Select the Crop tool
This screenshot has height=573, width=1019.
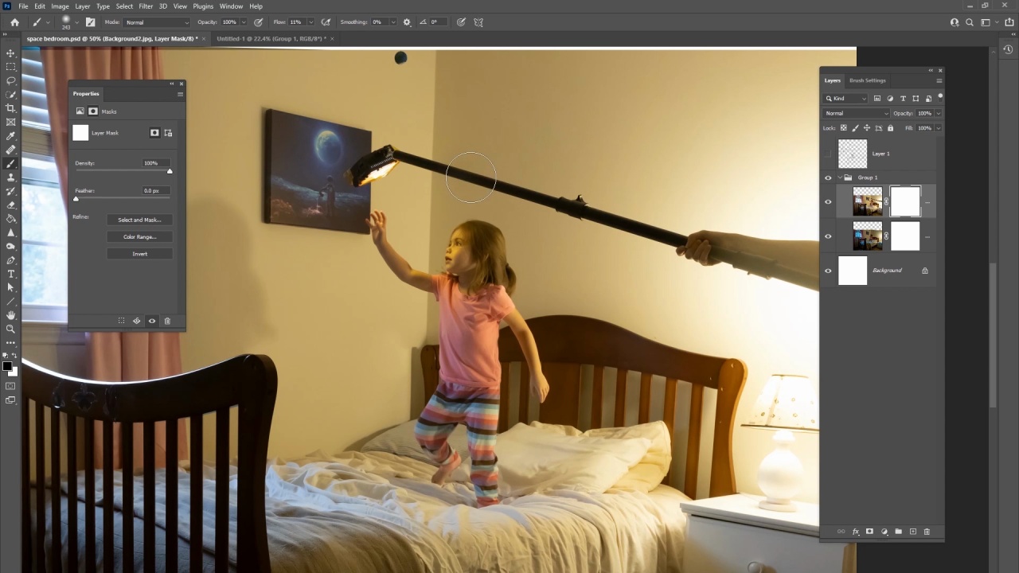(10, 108)
